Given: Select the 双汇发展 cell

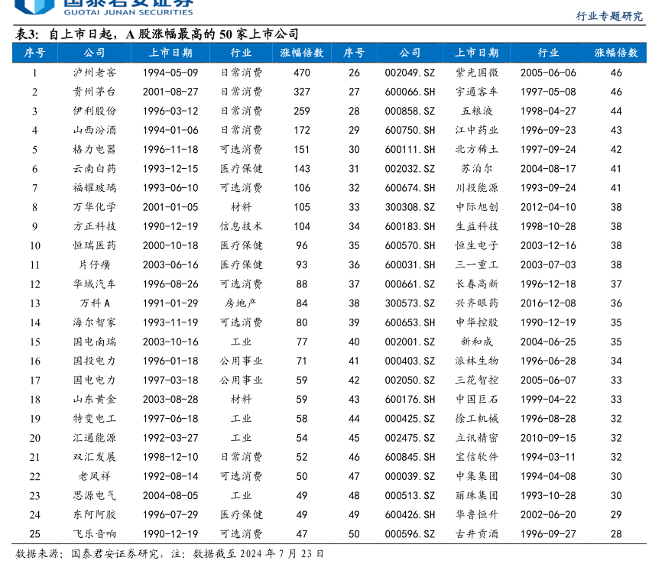Looking at the screenshot, I should [94, 457].
